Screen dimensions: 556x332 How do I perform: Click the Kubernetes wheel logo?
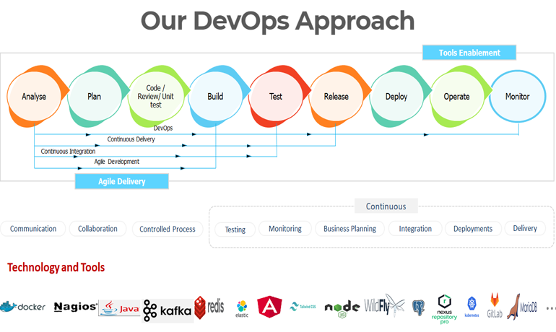click(472, 305)
